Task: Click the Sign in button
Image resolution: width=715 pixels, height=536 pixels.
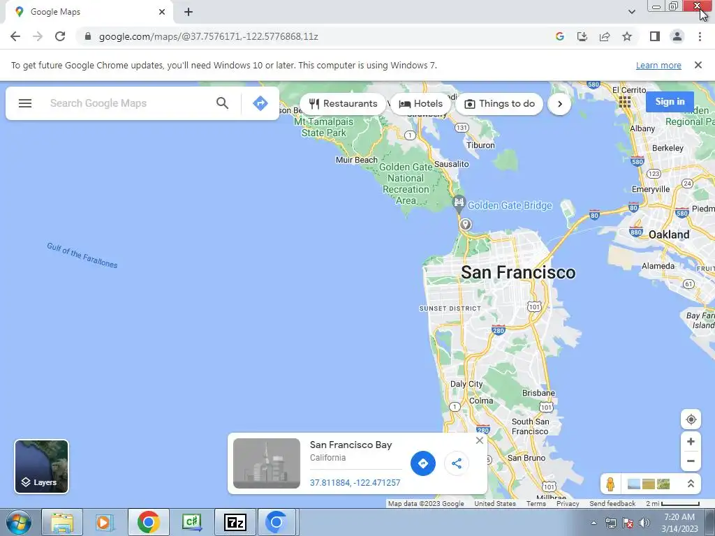Action: [670, 102]
